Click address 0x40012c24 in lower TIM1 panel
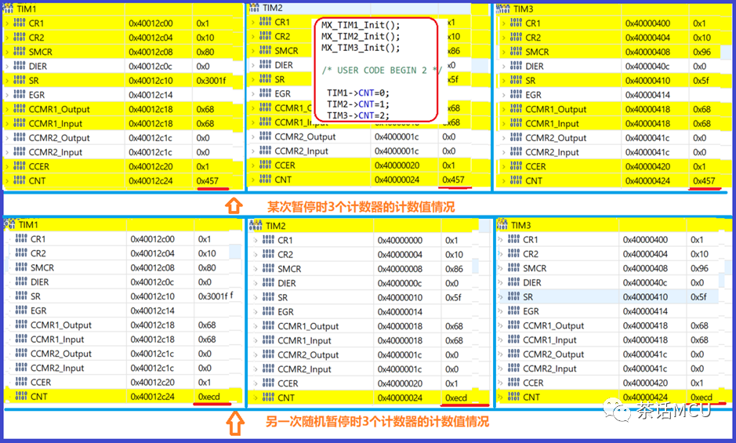This screenshot has width=736, height=443. click(x=153, y=397)
